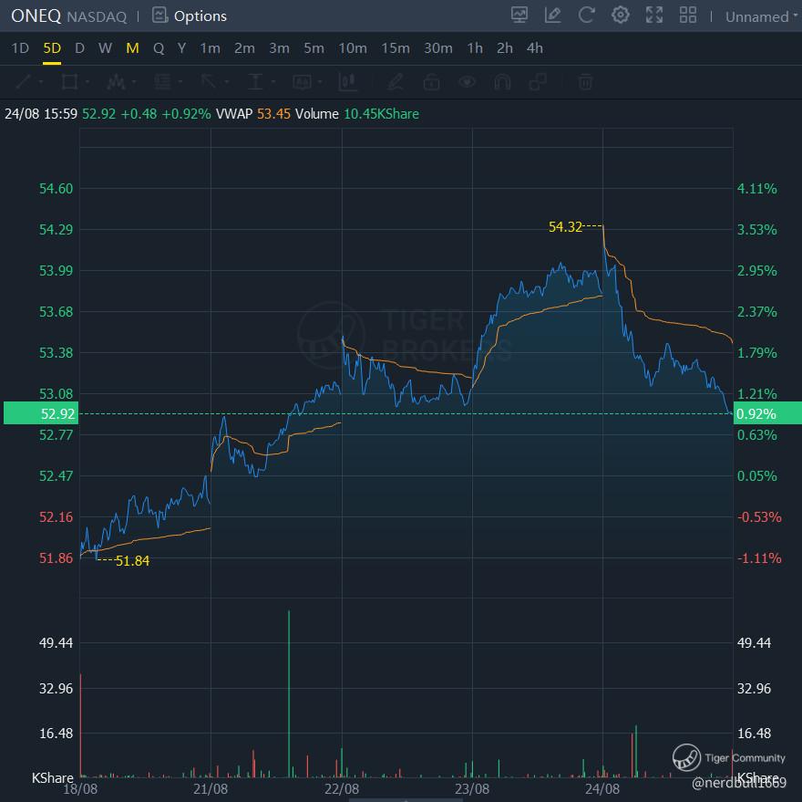Image resolution: width=802 pixels, height=802 pixels.
Task: Select the W weekly interval tab
Action: [106, 48]
